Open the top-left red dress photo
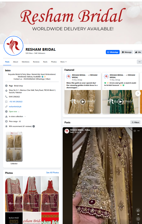This screenshot has width=142, height=224. tap(14, 185)
